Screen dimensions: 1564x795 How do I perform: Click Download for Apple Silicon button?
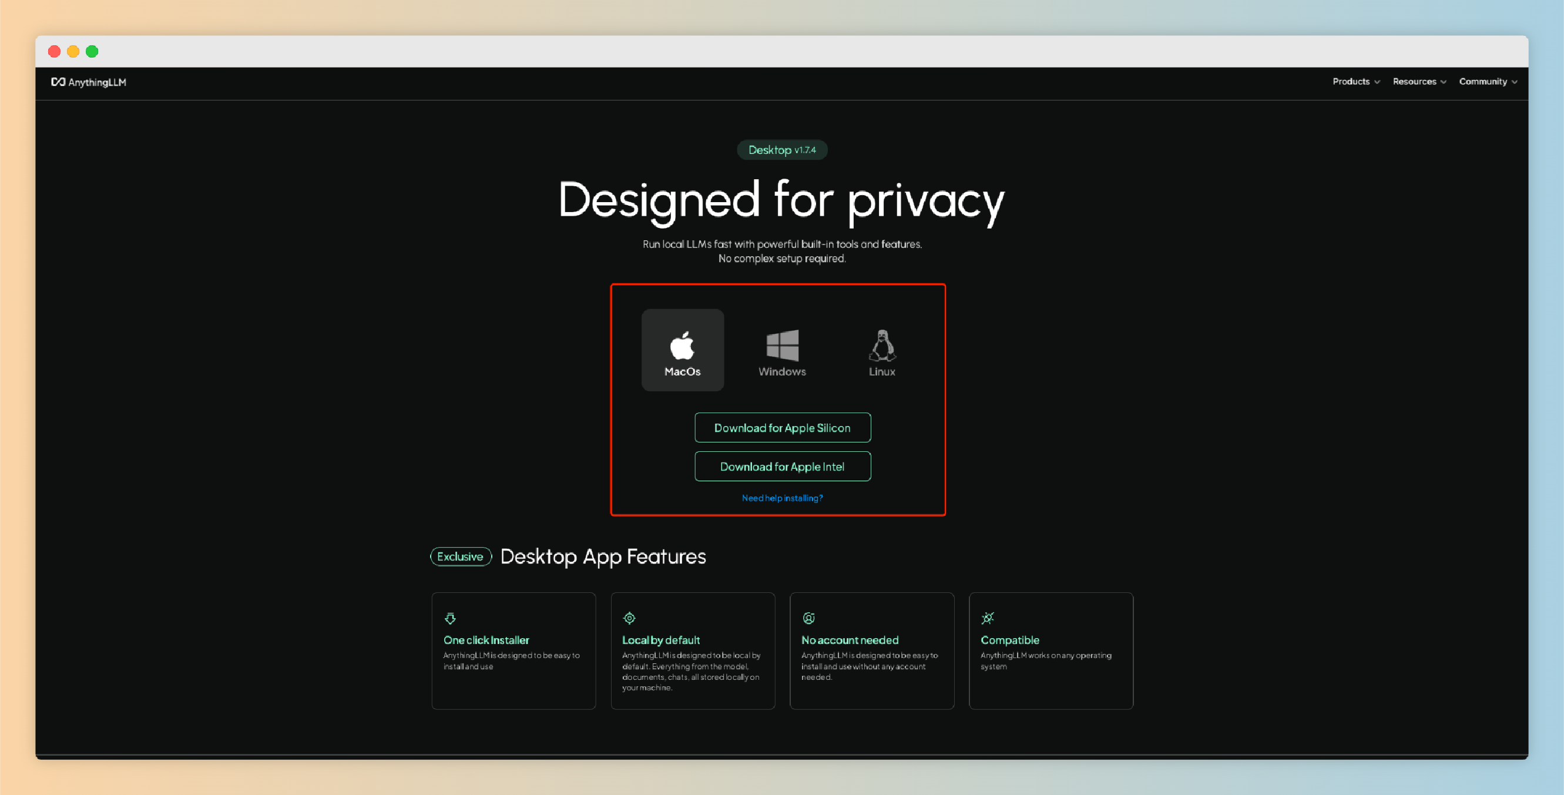pyautogui.click(x=782, y=428)
